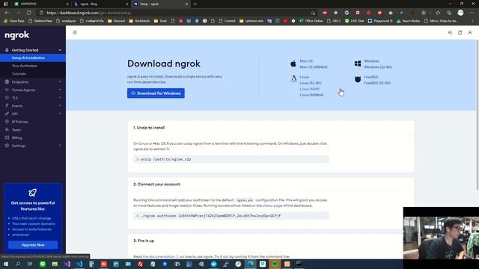The width and height of the screenshot is (479, 269).
Task: Open the help icon in the top bar
Action: click(450, 32)
